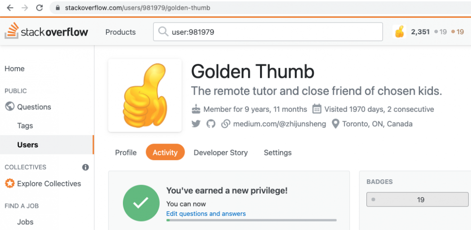471x230 pixels.
Task: Click 'Edit questions and answers' link
Action: point(206,214)
